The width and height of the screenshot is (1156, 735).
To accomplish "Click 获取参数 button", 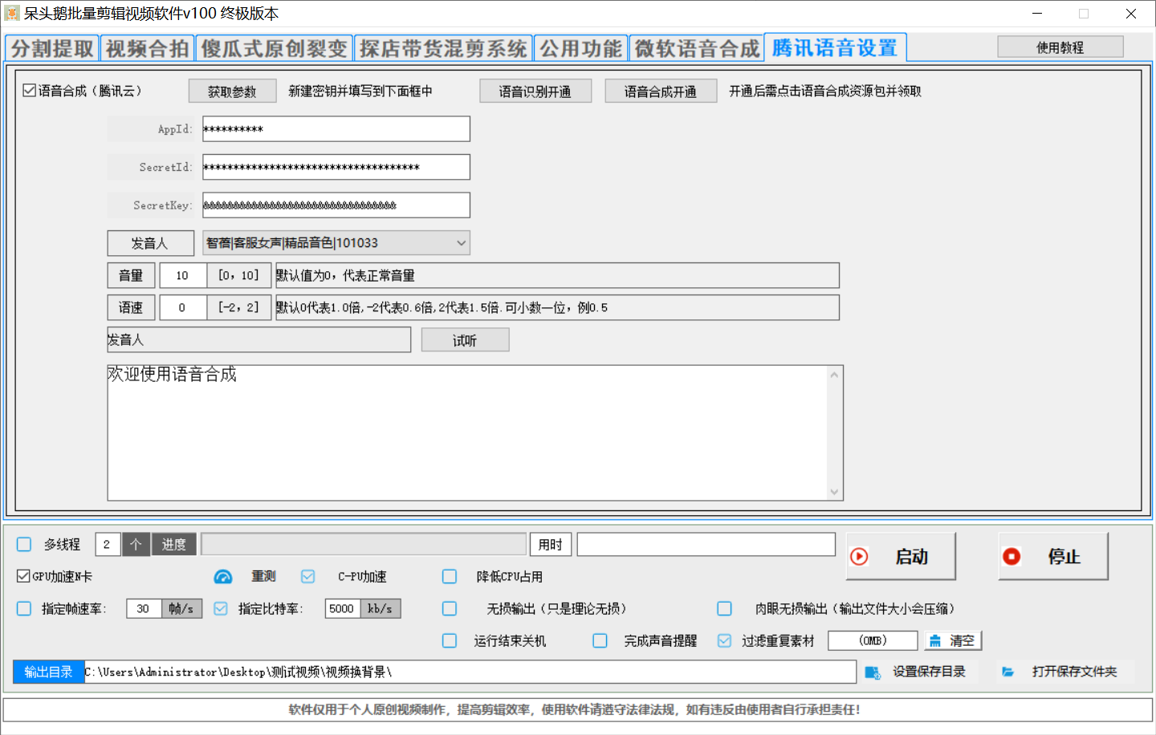I will point(233,91).
